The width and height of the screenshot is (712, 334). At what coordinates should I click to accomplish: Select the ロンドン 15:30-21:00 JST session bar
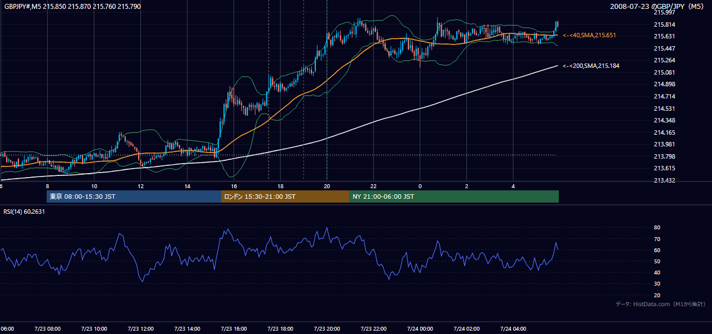tap(285, 197)
